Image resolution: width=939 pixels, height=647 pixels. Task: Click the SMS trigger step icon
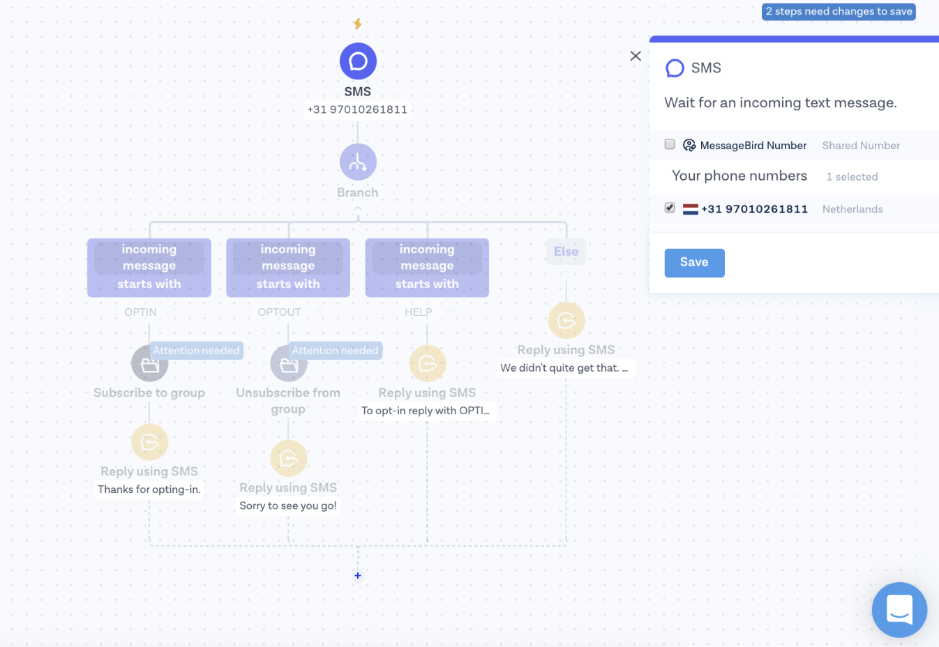pos(358,61)
